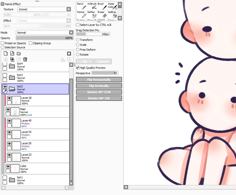Select the Main layer thumbnail
Viewport: 236px width, 195px height.
pyautogui.click(x=15, y=112)
